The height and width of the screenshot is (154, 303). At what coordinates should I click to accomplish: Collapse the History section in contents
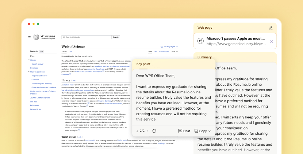[28, 60]
